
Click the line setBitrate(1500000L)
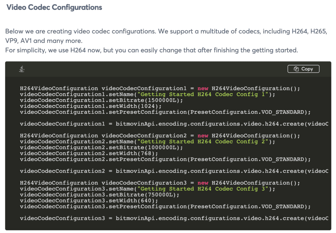[101, 100]
